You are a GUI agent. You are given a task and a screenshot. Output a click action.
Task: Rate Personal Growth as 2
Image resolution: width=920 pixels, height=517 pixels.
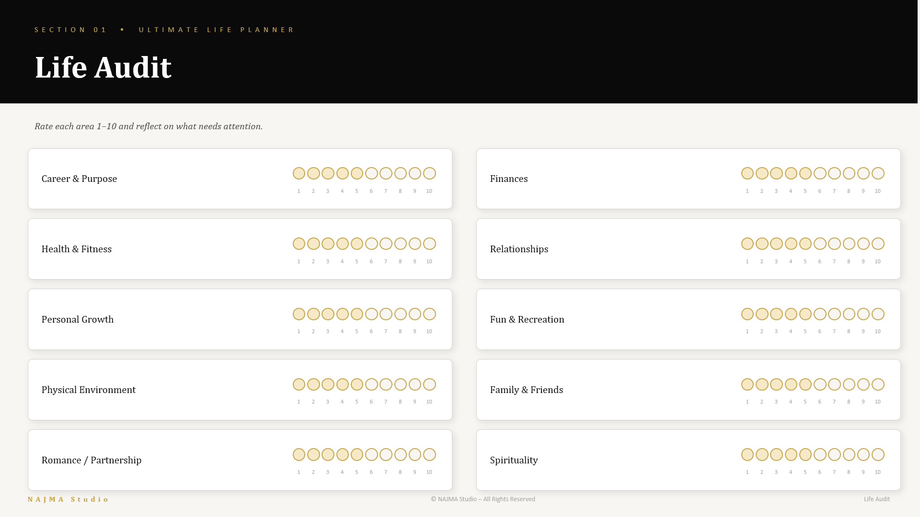coord(313,314)
